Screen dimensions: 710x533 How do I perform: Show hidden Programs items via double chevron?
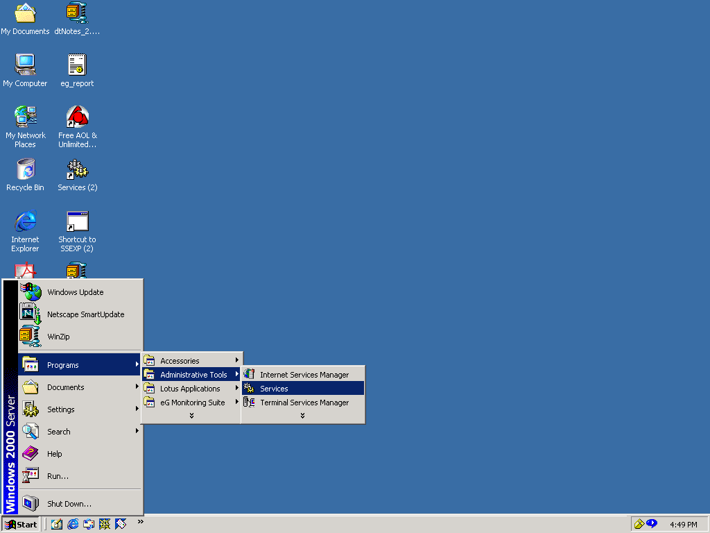coord(191,416)
